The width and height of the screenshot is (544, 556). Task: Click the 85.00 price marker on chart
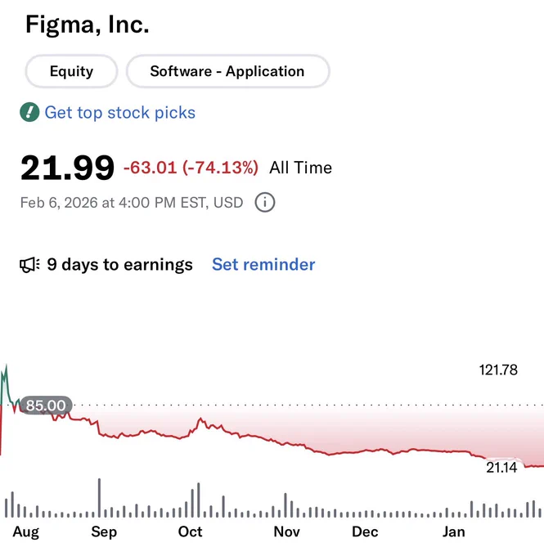point(46,405)
